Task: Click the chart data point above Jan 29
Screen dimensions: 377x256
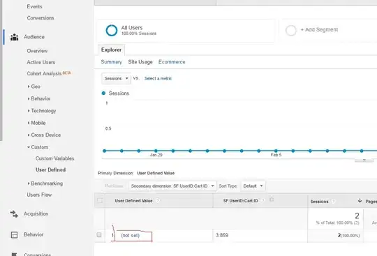Action: pyautogui.click(x=156, y=151)
